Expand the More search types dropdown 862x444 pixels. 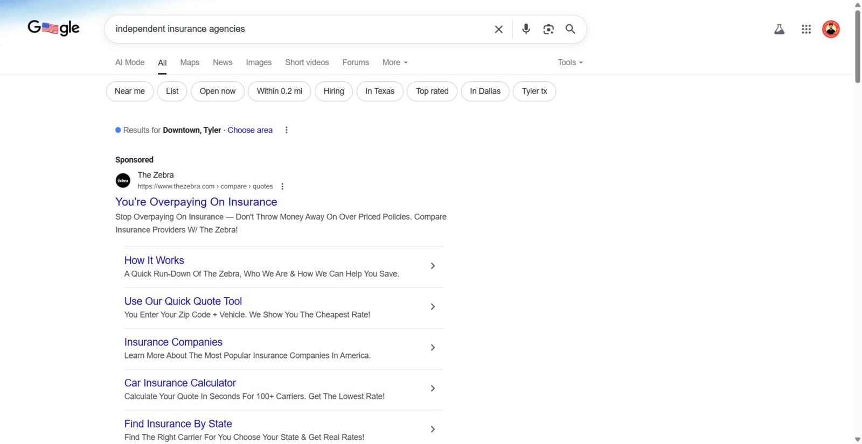[395, 62]
